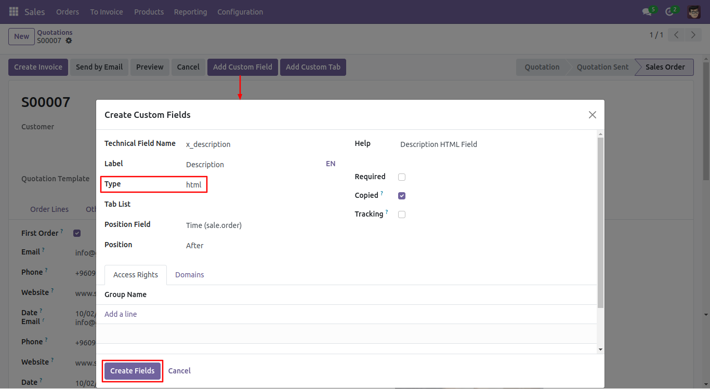Click the New button
The image size is (710, 389).
pyautogui.click(x=22, y=36)
